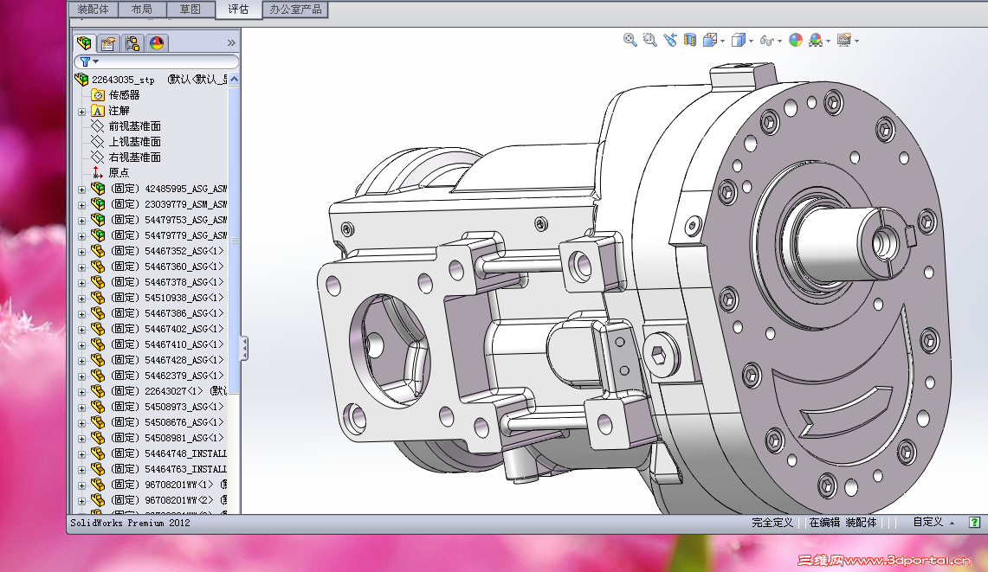The image size is (988, 572).
Task: Switch to the 评估 tab
Action: 238,10
